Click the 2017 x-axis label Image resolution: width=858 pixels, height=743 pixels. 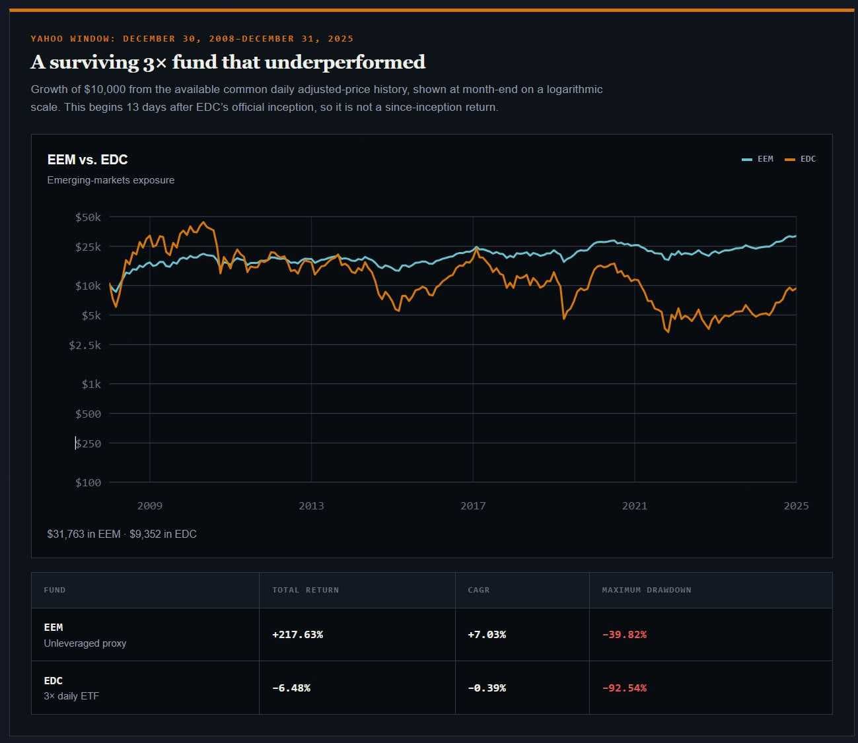[473, 506]
